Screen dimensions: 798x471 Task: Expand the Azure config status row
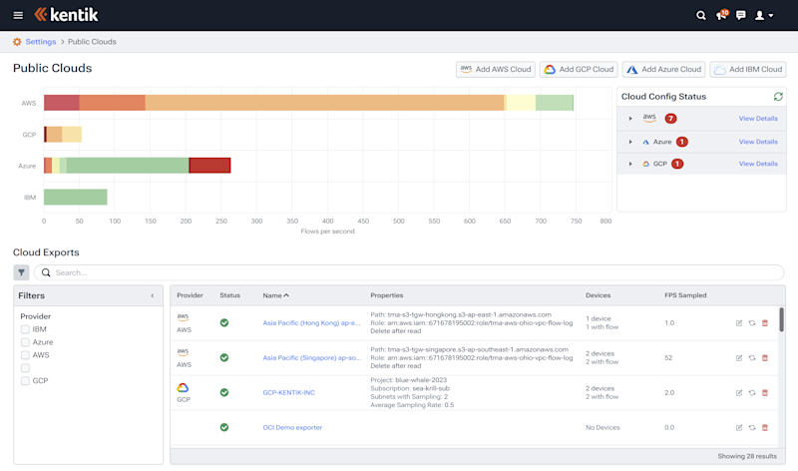click(x=630, y=142)
